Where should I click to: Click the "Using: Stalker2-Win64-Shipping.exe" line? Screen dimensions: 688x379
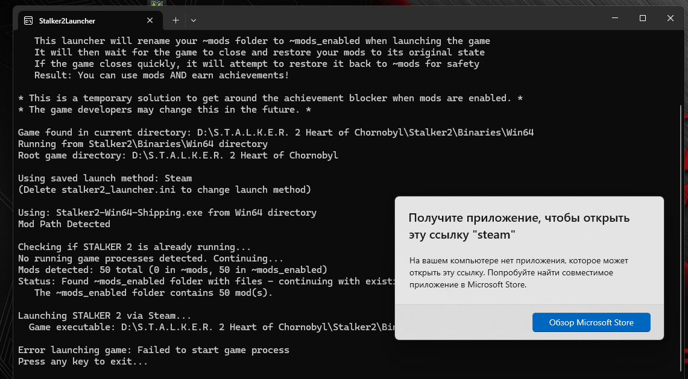click(167, 212)
